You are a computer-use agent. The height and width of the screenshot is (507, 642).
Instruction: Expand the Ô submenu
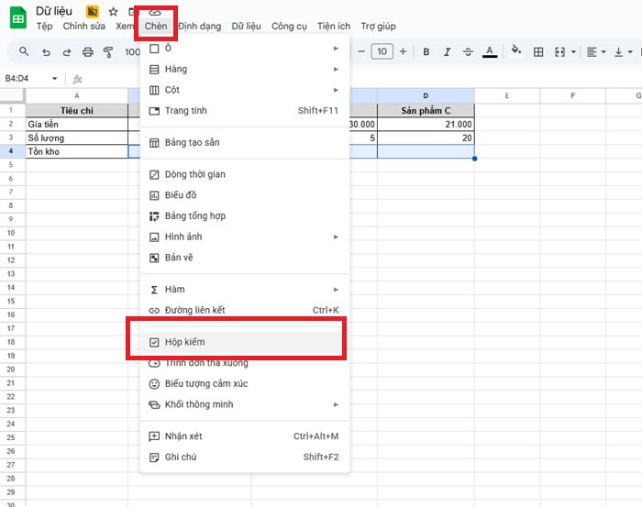245,49
